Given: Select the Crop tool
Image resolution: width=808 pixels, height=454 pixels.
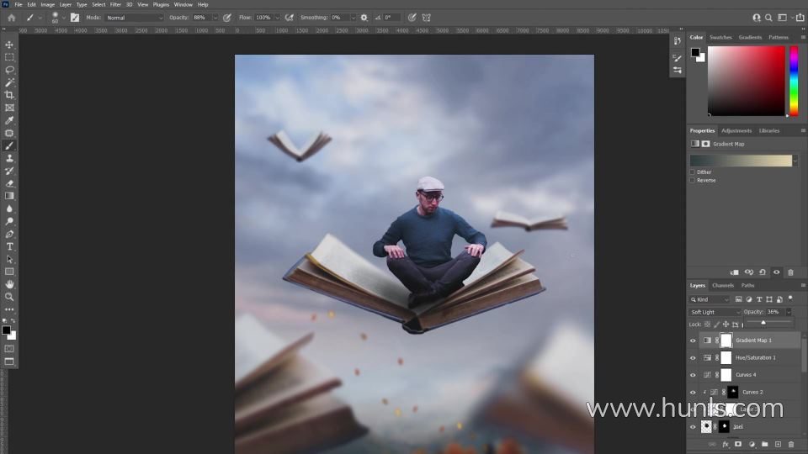Looking at the screenshot, I should (9, 95).
